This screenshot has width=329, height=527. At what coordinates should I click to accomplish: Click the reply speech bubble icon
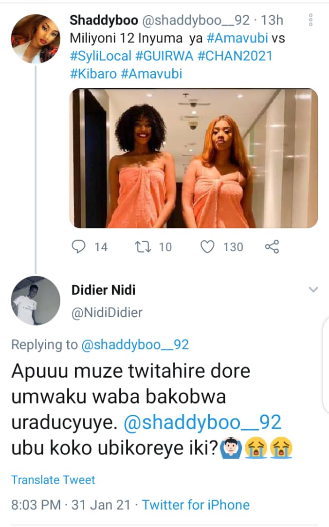pos(79,247)
